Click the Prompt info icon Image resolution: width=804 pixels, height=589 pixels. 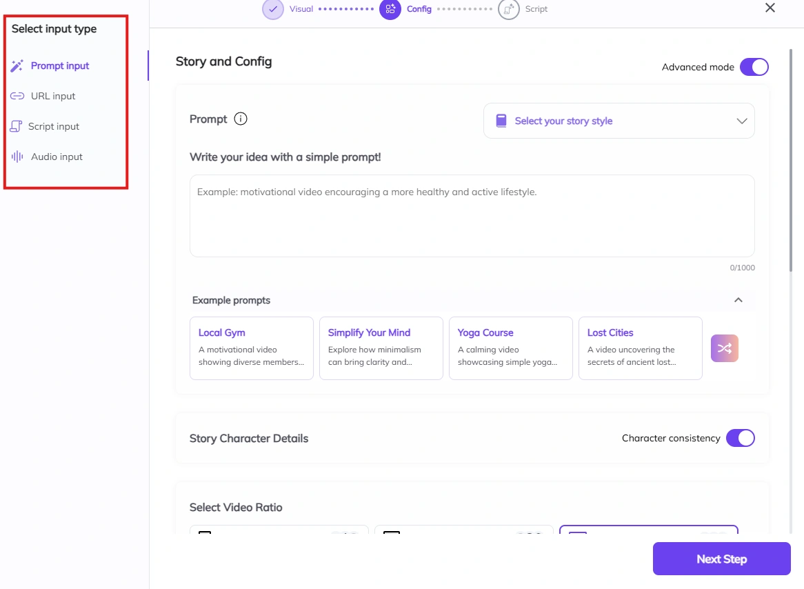(x=241, y=119)
